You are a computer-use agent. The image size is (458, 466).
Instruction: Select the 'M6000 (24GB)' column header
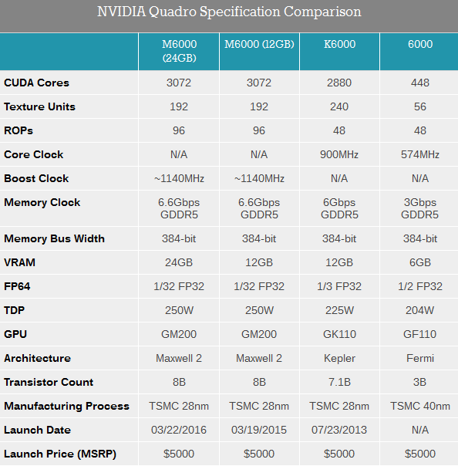coord(179,51)
